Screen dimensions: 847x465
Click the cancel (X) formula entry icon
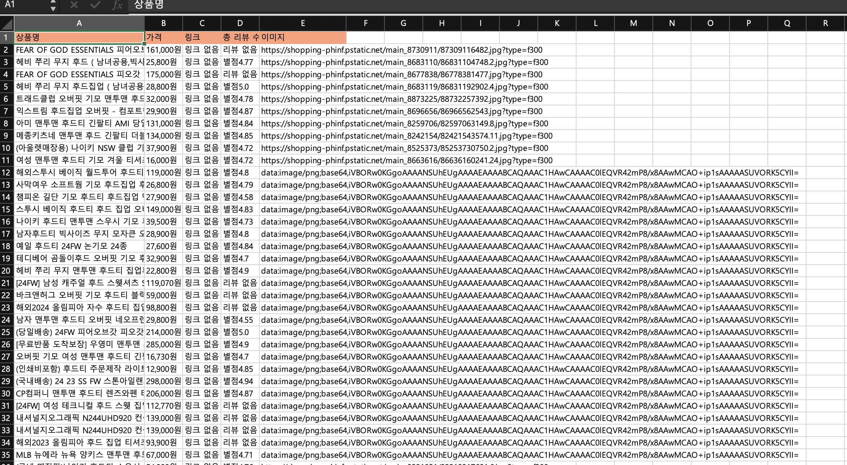pos(74,5)
